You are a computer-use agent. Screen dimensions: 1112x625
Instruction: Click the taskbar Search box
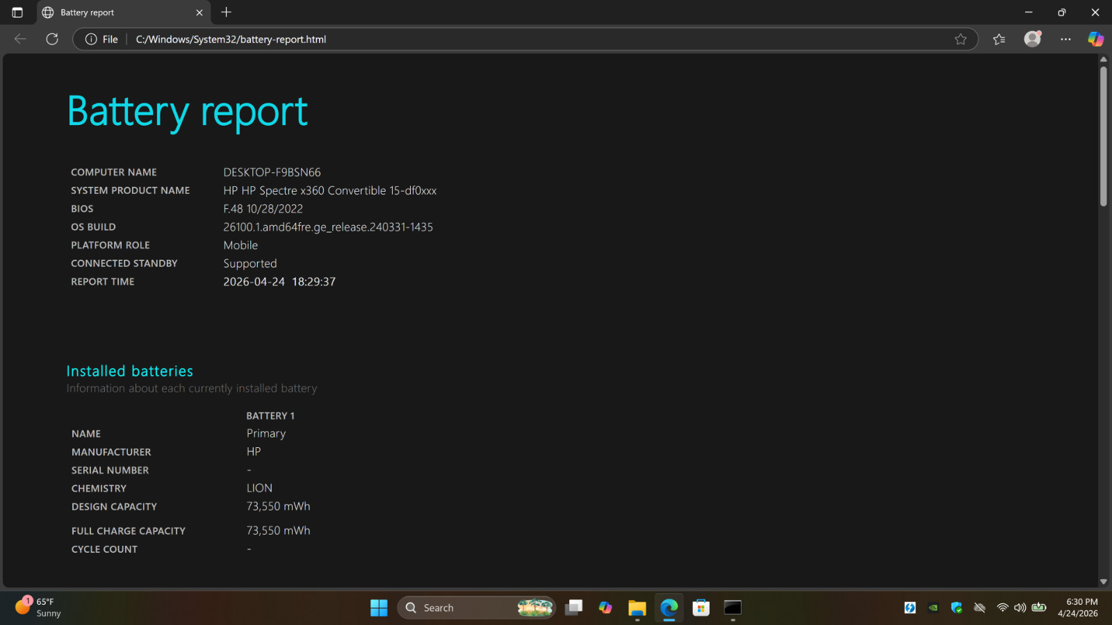[x=477, y=608]
